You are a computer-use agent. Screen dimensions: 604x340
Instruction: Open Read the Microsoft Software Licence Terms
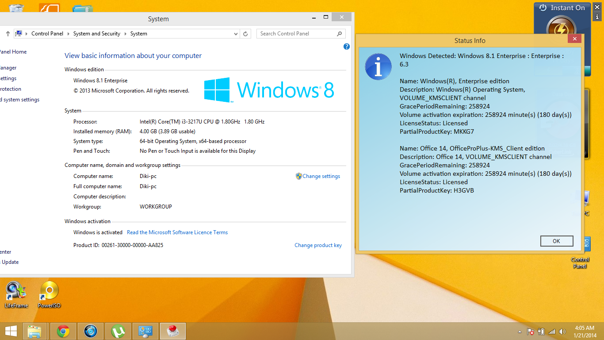(177, 232)
